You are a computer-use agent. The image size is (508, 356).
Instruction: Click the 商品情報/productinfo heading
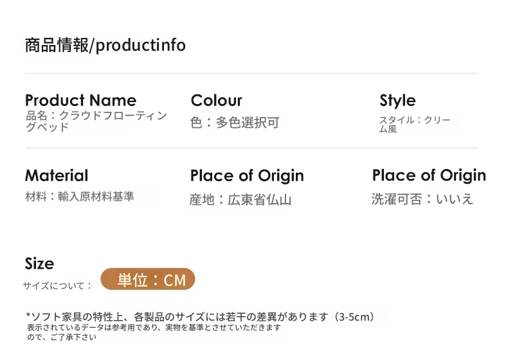click(x=105, y=46)
